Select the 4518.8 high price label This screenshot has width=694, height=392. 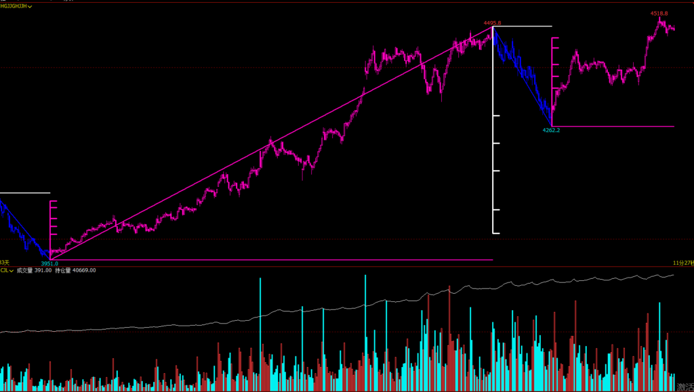click(x=659, y=14)
